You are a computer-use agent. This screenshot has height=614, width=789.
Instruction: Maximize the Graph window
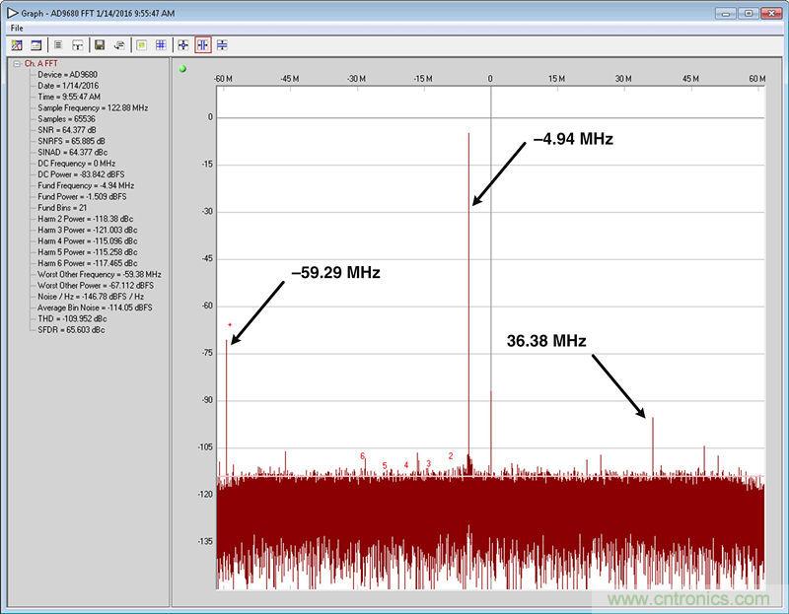749,13
